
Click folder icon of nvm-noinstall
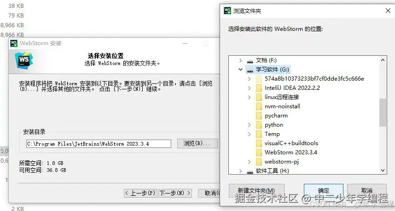pyautogui.click(x=259, y=106)
